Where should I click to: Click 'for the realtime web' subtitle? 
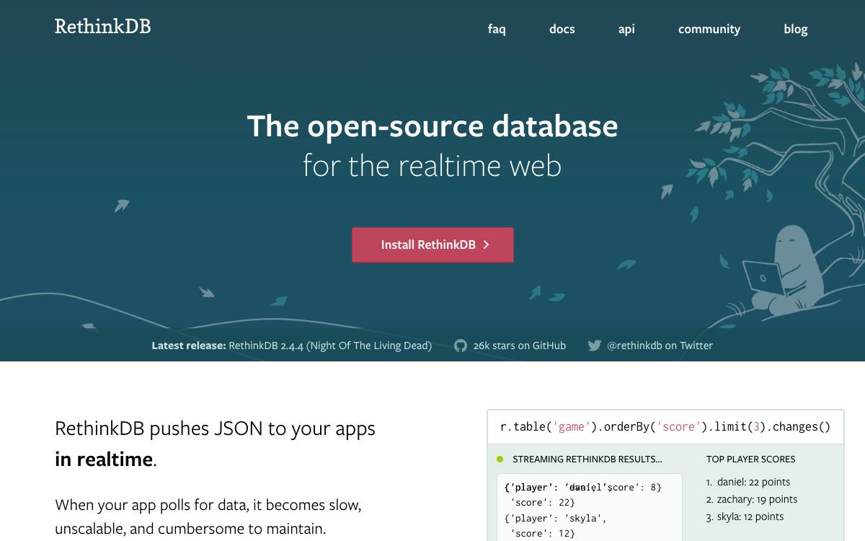coord(432,166)
